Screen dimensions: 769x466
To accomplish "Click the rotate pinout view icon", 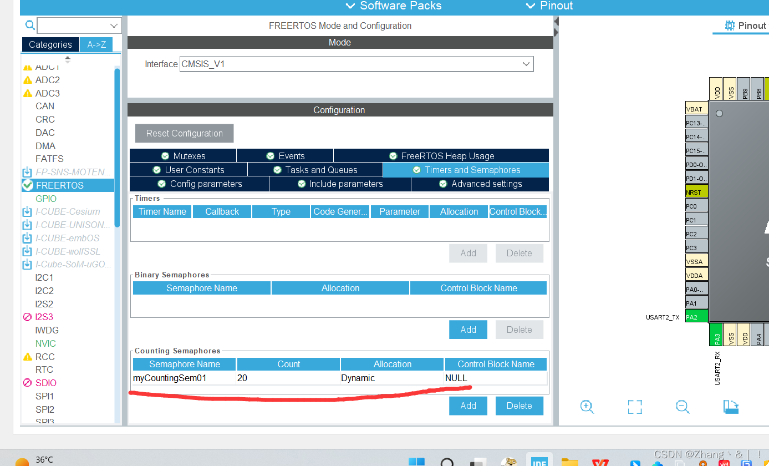I will 731,407.
